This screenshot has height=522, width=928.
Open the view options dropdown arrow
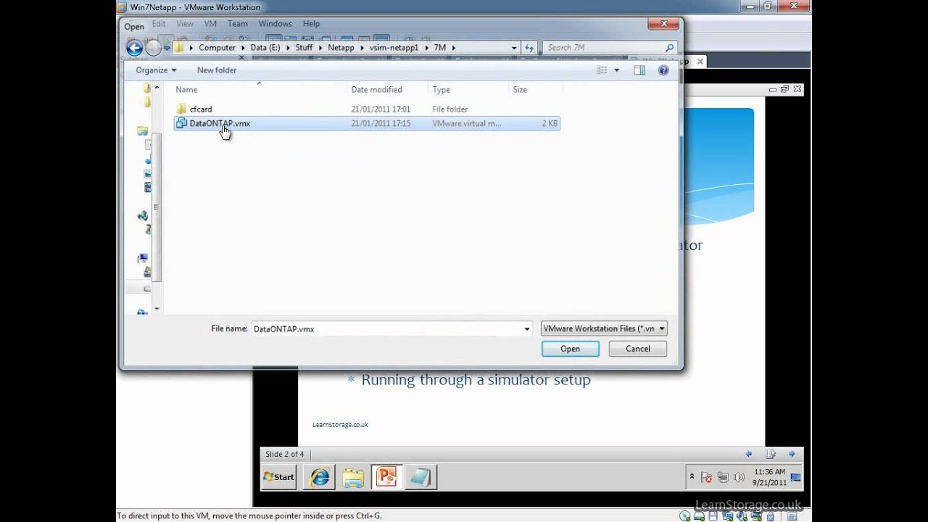(617, 70)
